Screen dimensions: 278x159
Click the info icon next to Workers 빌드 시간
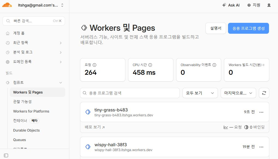(264, 65)
